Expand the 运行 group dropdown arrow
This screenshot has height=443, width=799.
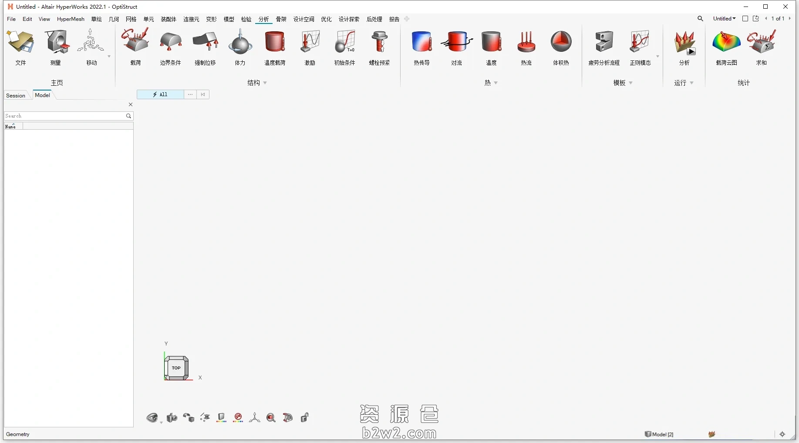point(692,83)
